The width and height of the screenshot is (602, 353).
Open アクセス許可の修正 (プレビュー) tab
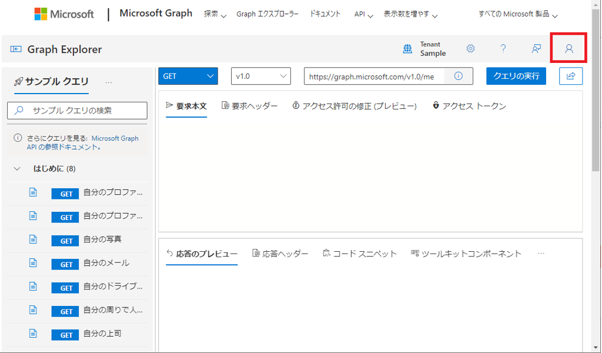pyautogui.click(x=354, y=106)
